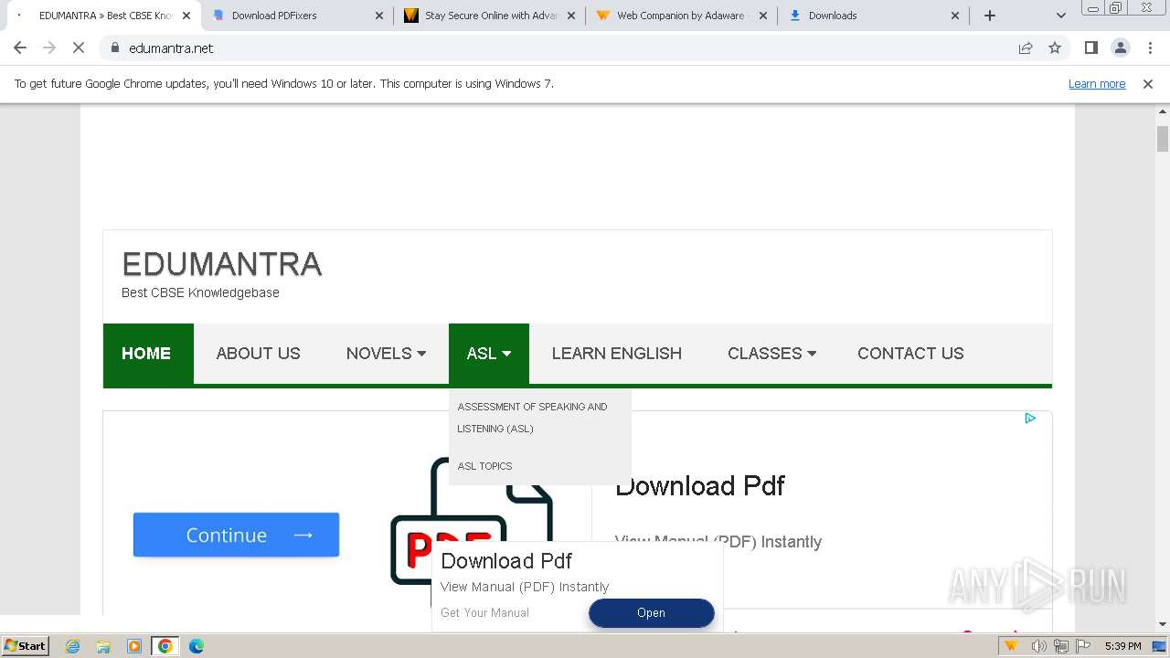Click the scrollbar down arrow
Image resolution: width=1170 pixels, height=658 pixels.
pyautogui.click(x=1163, y=624)
